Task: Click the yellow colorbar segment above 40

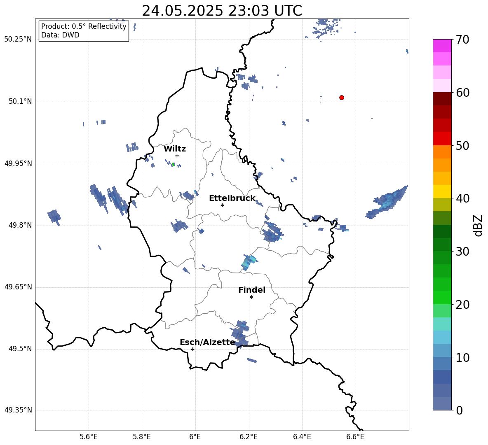Action: (442, 192)
